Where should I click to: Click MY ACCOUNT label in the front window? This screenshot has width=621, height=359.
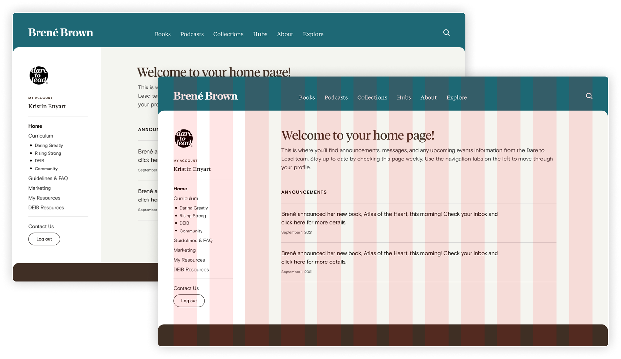[x=185, y=161]
